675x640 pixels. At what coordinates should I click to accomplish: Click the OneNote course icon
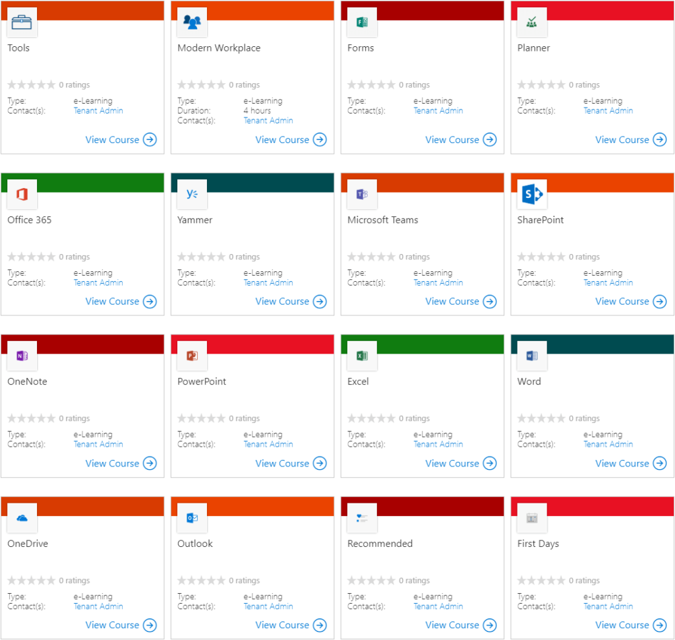[x=22, y=356]
